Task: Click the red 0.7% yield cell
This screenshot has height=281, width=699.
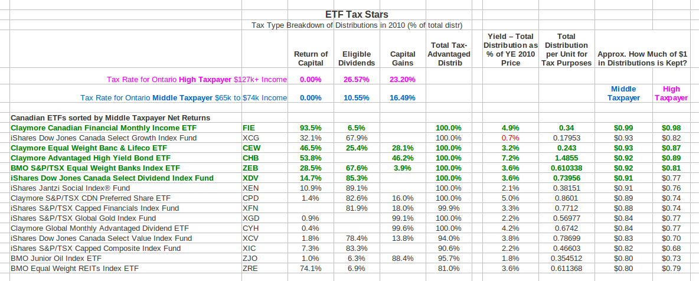Action: pyautogui.click(x=511, y=138)
